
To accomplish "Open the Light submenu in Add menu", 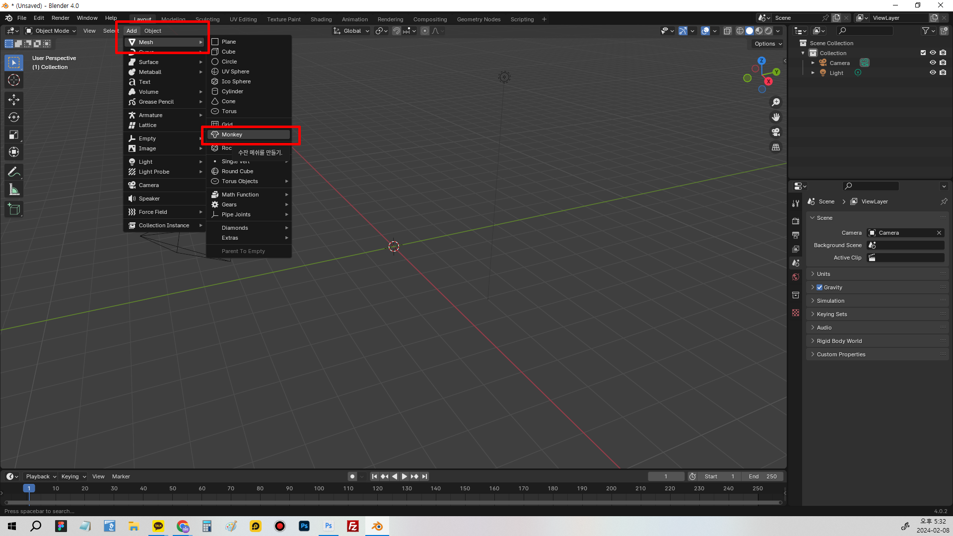I will point(165,162).
